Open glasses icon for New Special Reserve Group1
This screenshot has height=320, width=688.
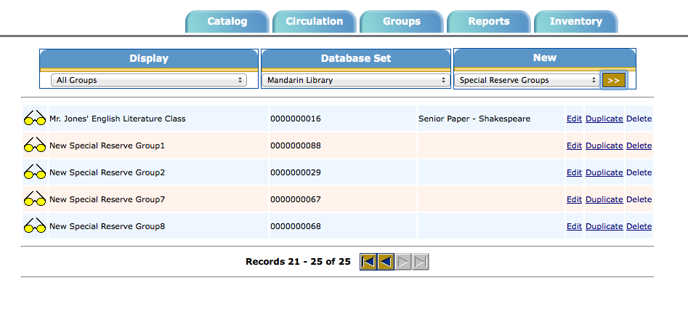pos(35,145)
